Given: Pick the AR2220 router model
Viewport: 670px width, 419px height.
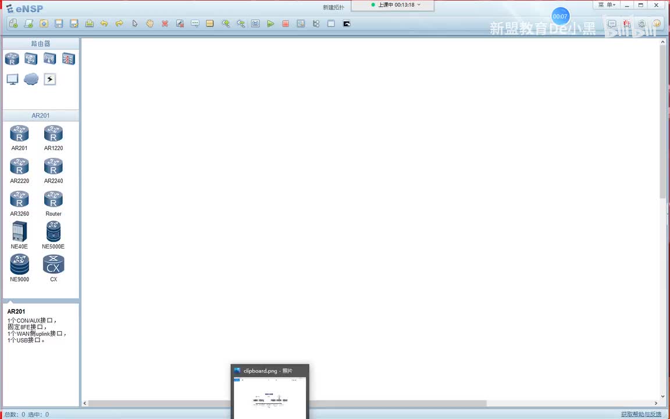Looking at the screenshot, I should 19,171.
